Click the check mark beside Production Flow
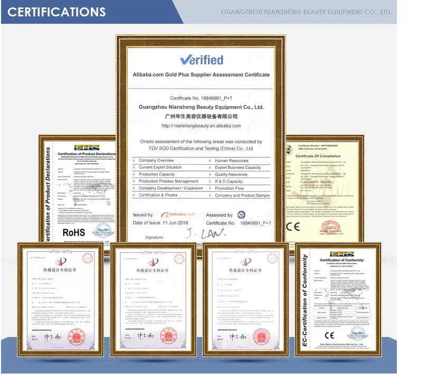 [x=210, y=188]
